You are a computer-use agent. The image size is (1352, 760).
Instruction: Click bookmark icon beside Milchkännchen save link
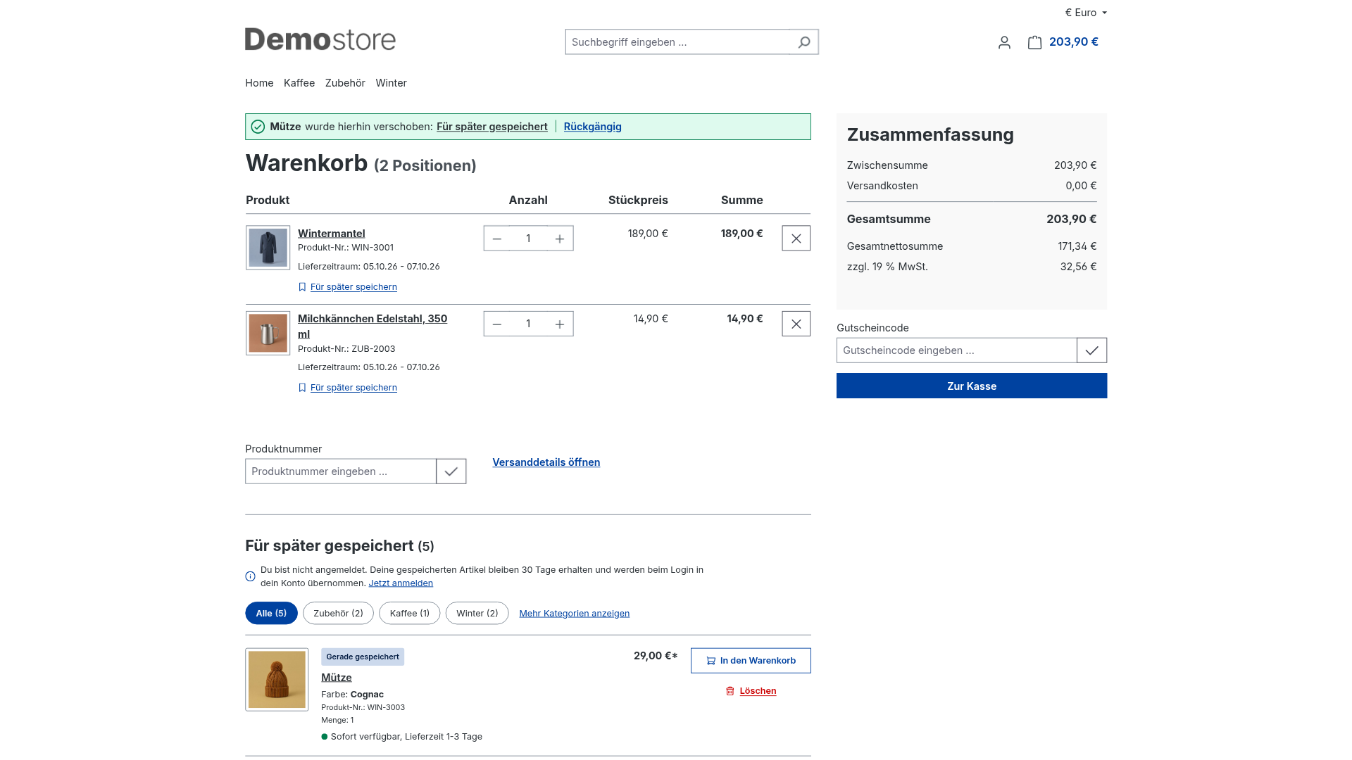302,388
